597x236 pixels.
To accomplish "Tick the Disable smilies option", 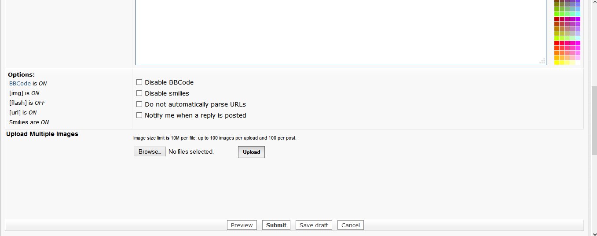I will tap(139, 93).
